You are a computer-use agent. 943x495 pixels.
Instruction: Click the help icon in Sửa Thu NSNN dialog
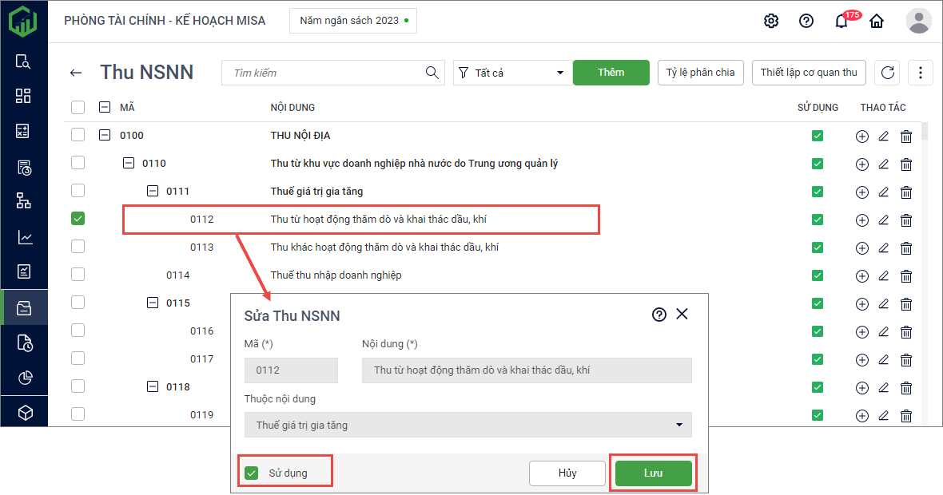[659, 315]
